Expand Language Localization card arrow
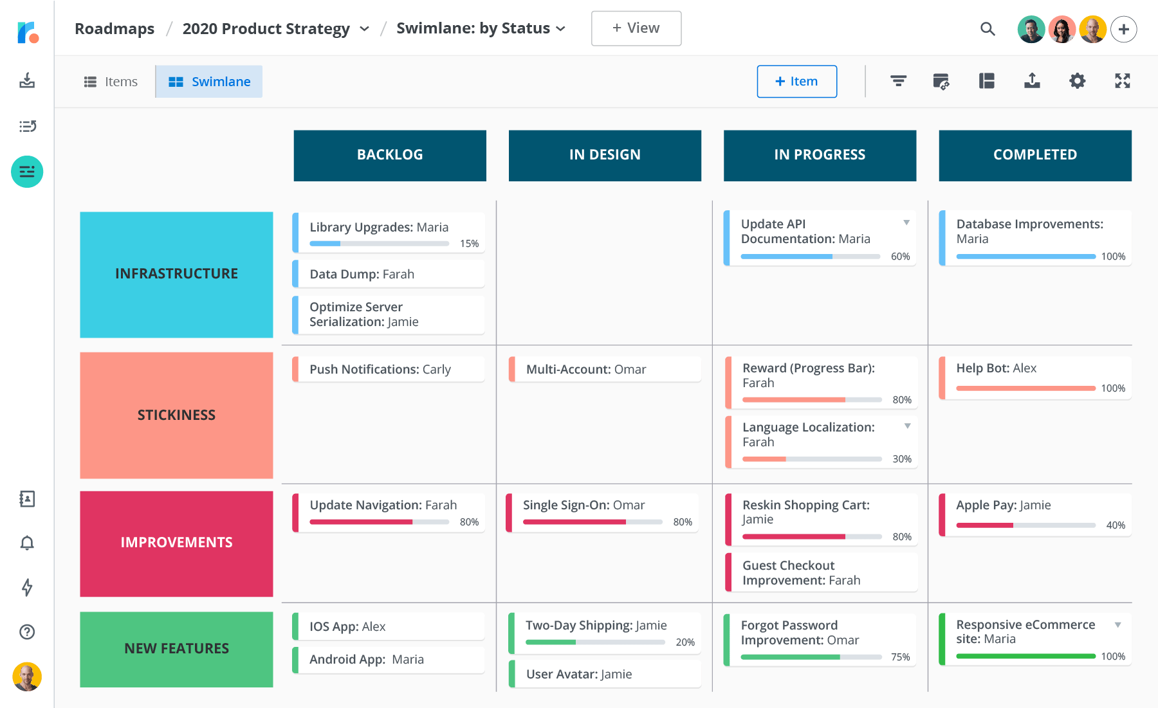 907,426
